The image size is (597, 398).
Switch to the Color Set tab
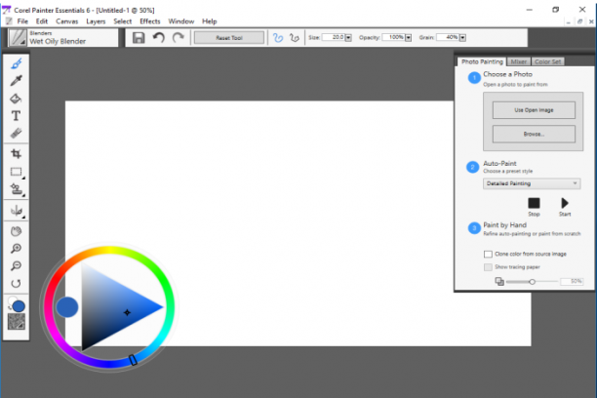[547, 61]
